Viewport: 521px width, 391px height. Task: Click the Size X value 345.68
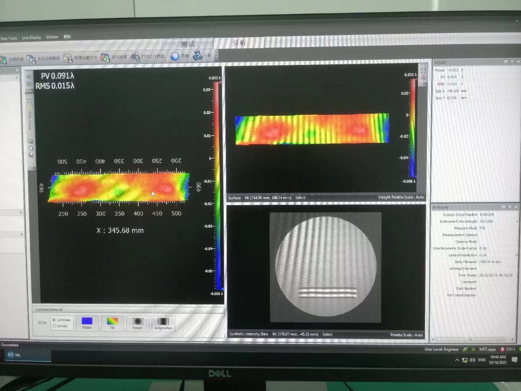[453, 91]
